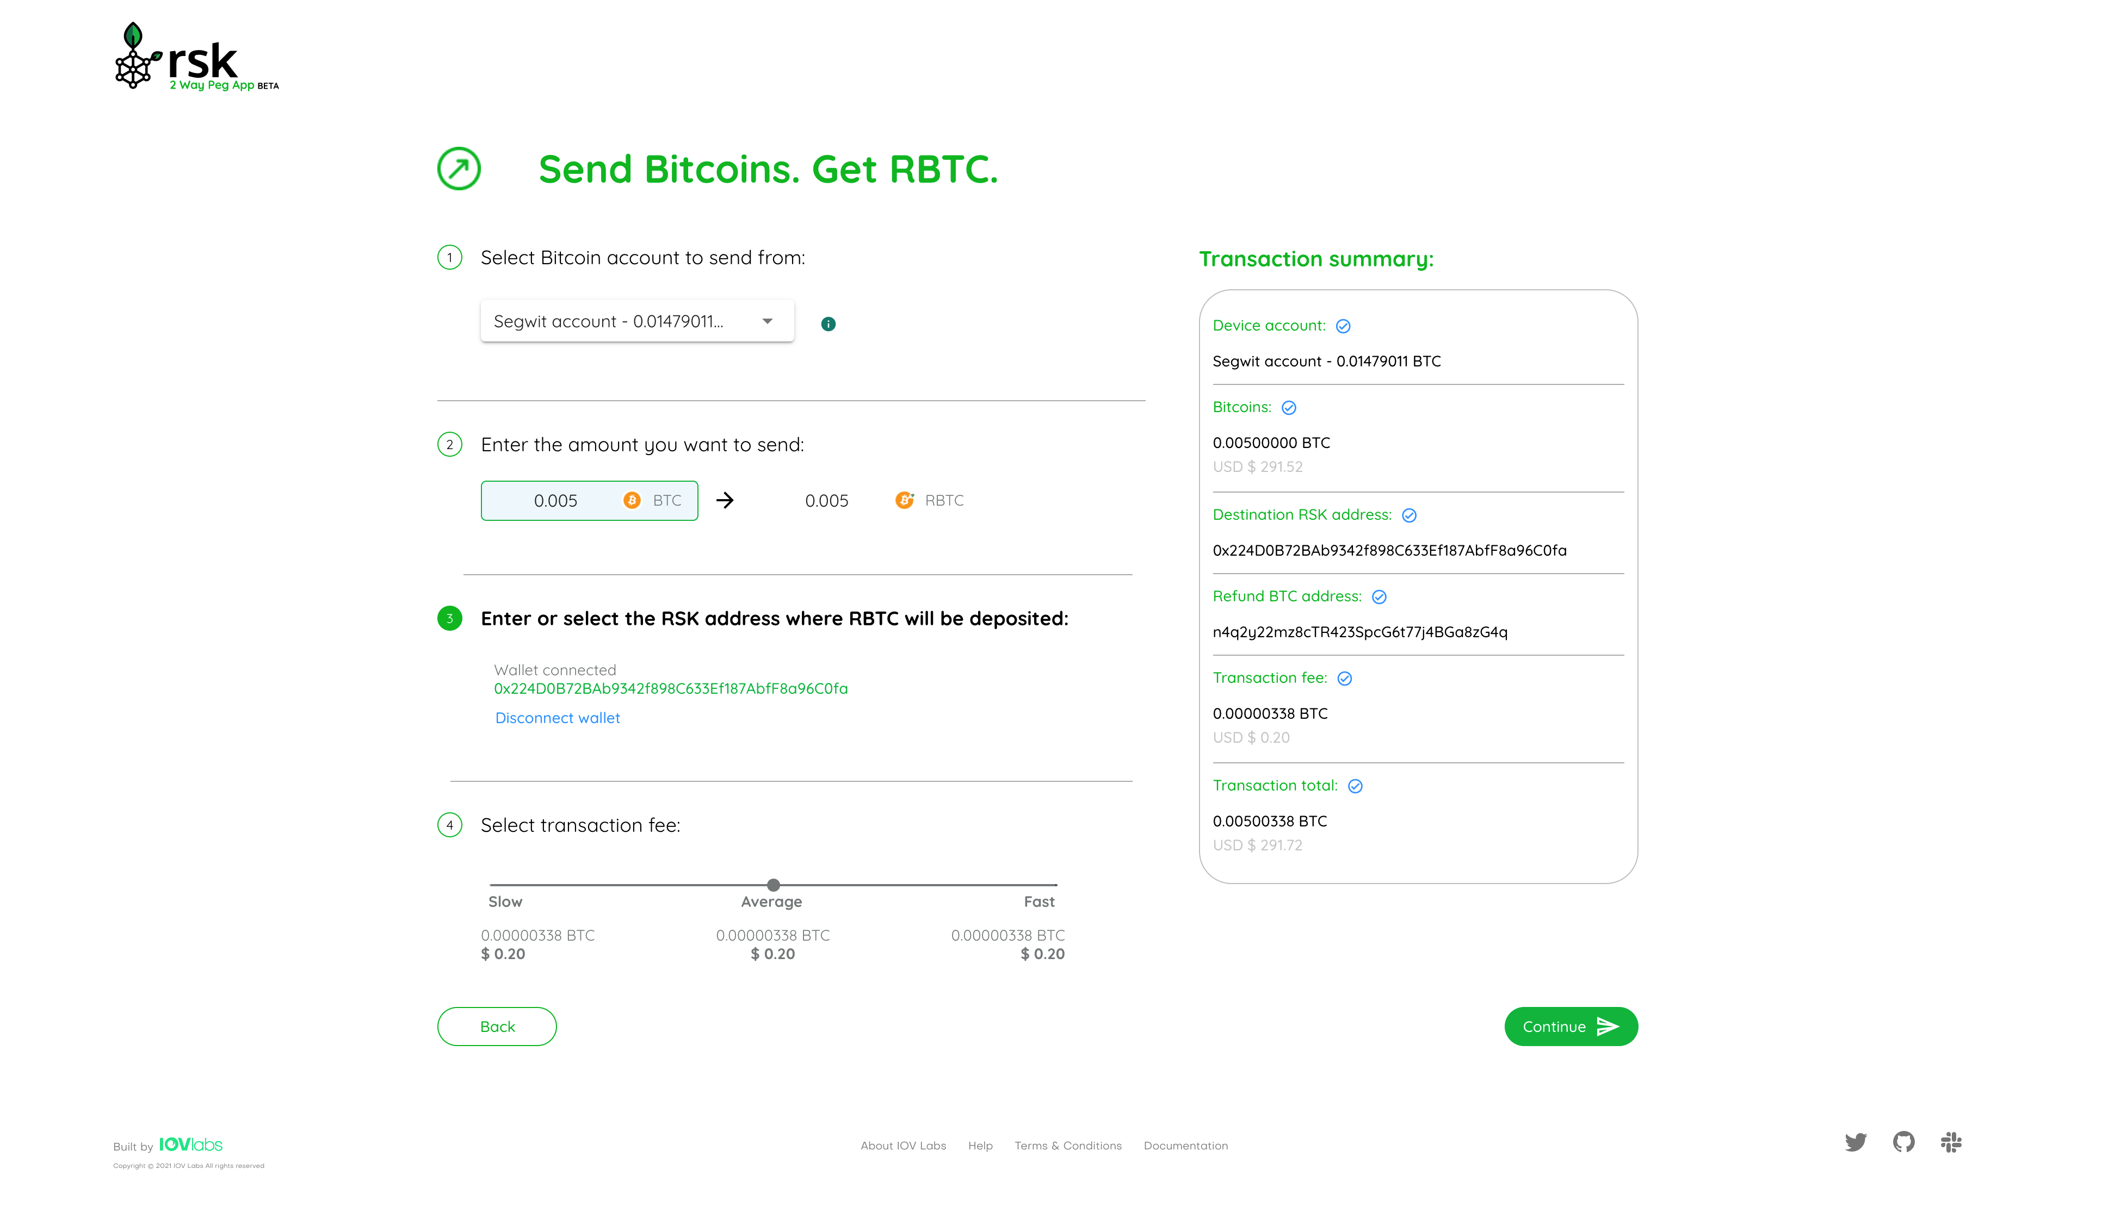Click the Continue button
2102x1219 pixels.
pyautogui.click(x=1571, y=1027)
